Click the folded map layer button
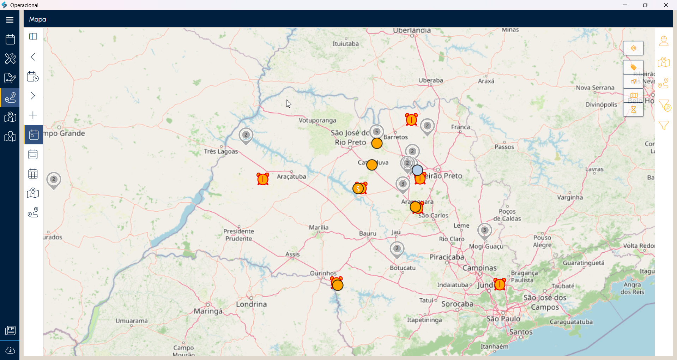 (x=634, y=95)
